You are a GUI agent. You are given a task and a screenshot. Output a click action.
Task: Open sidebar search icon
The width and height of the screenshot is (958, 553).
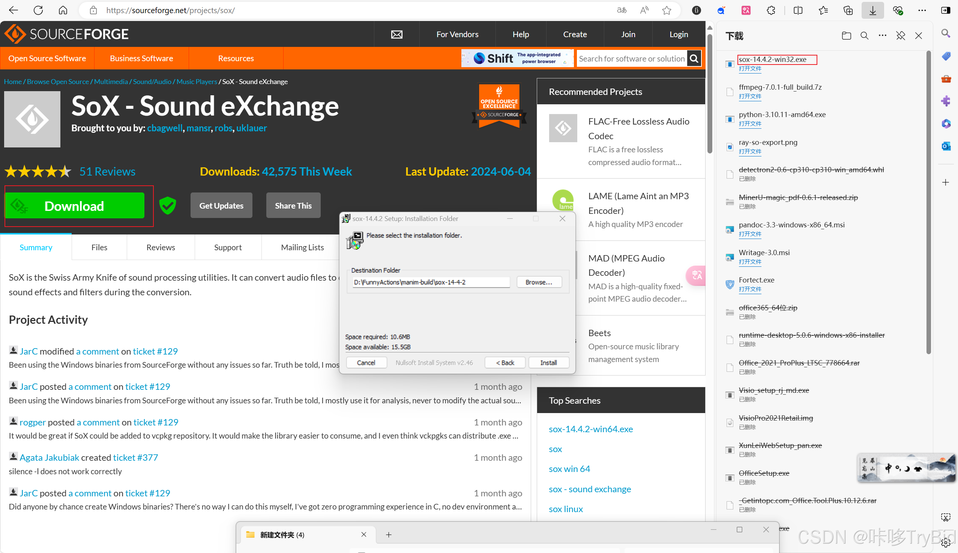click(x=946, y=33)
